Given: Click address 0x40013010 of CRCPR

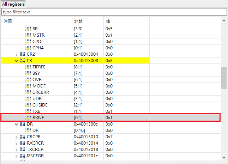Looking at the screenshot, I should click(x=86, y=137).
